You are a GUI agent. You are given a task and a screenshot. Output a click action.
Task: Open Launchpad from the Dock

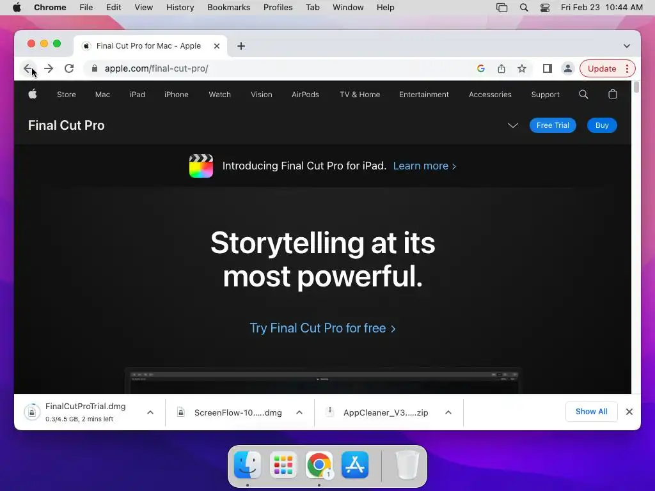pyautogui.click(x=283, y=465)
